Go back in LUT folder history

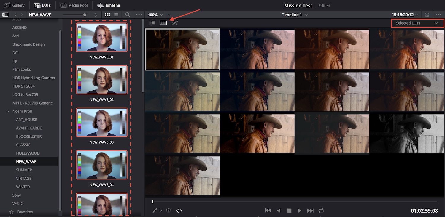click(15, 15)
